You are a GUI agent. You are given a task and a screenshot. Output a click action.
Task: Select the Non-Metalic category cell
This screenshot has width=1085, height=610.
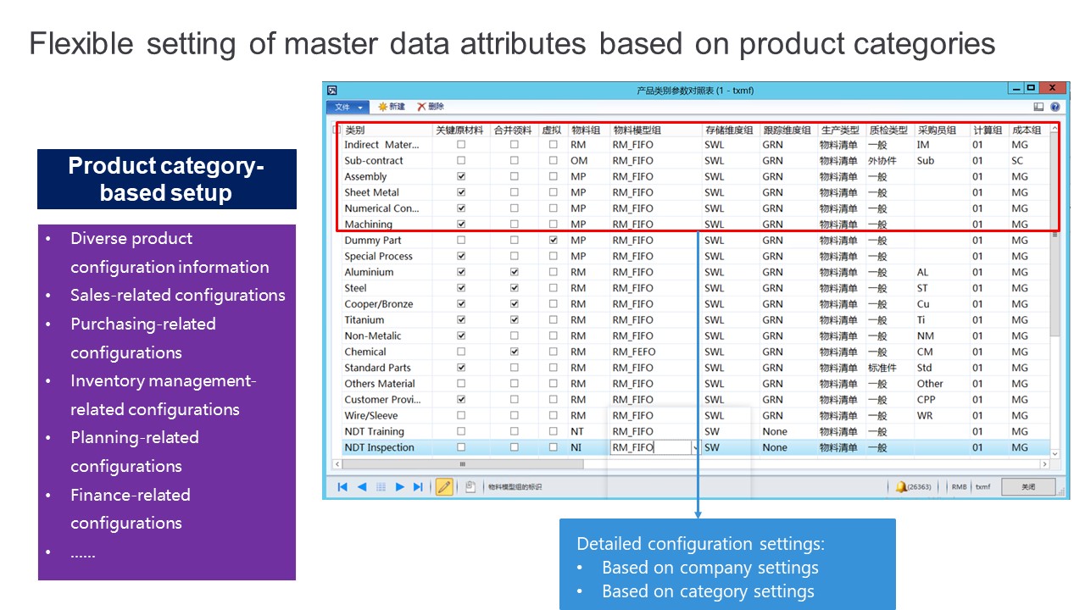(387, 335)
